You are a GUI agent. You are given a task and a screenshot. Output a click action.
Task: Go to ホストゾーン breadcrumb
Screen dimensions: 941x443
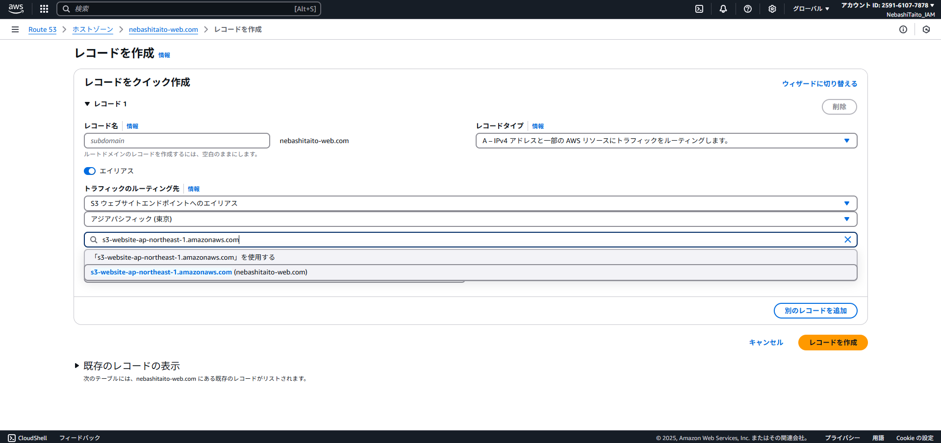point(93,29)
